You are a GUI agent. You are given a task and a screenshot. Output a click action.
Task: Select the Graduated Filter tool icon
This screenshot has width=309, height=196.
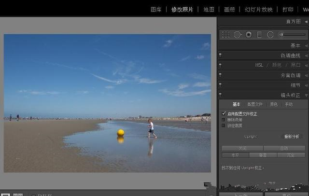tap(259, 35)
